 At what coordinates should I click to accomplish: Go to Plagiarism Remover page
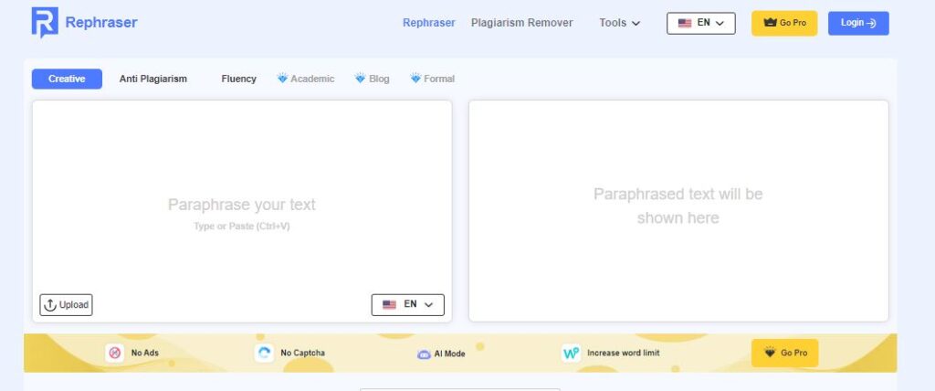(x=521, y=23)
